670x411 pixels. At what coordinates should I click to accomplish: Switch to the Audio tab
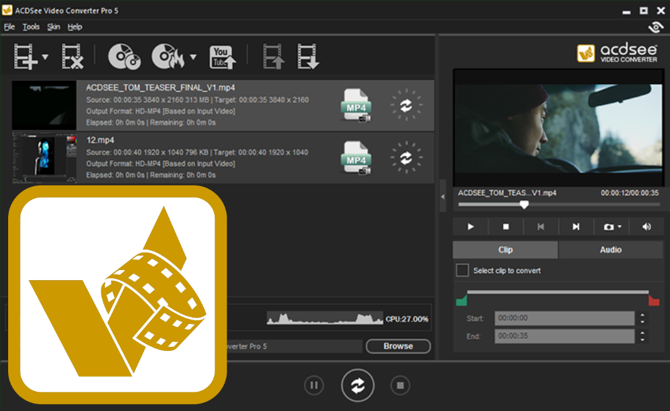pos(611,250)
